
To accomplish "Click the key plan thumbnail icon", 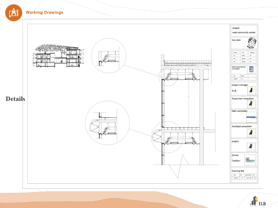I will pos(252,43).
